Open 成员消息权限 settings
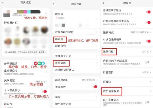Viewport: 153px width, 108px height. coord(127,91)
